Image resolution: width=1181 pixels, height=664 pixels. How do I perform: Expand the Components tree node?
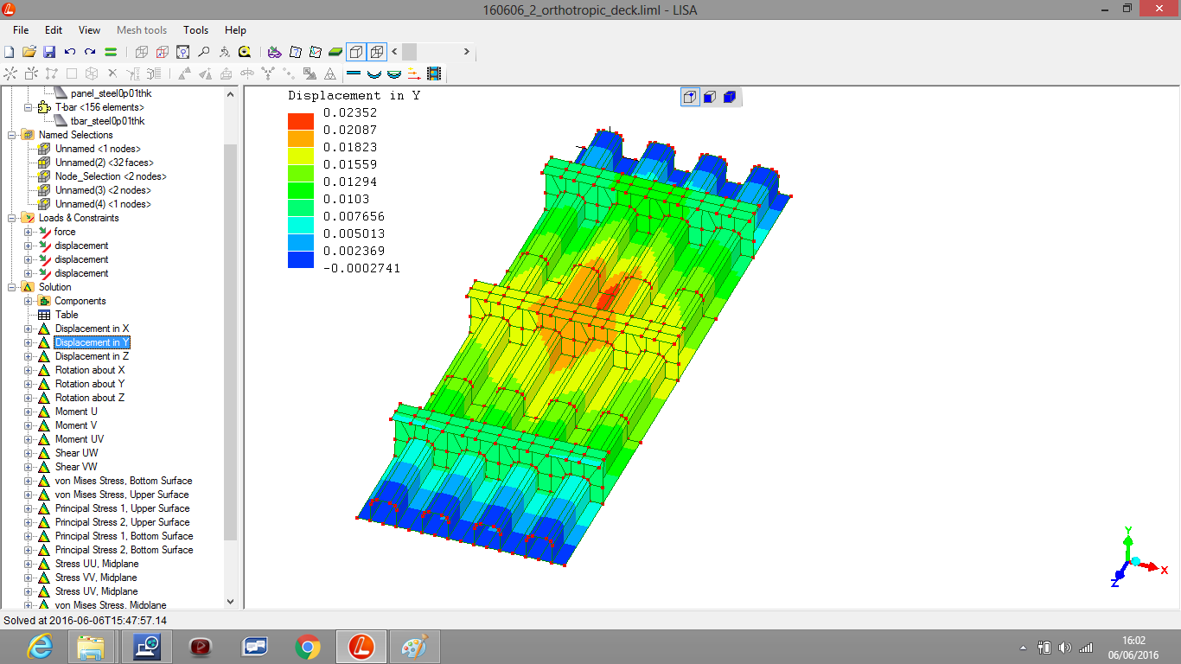pyautogui.click(x=29, y=301)
